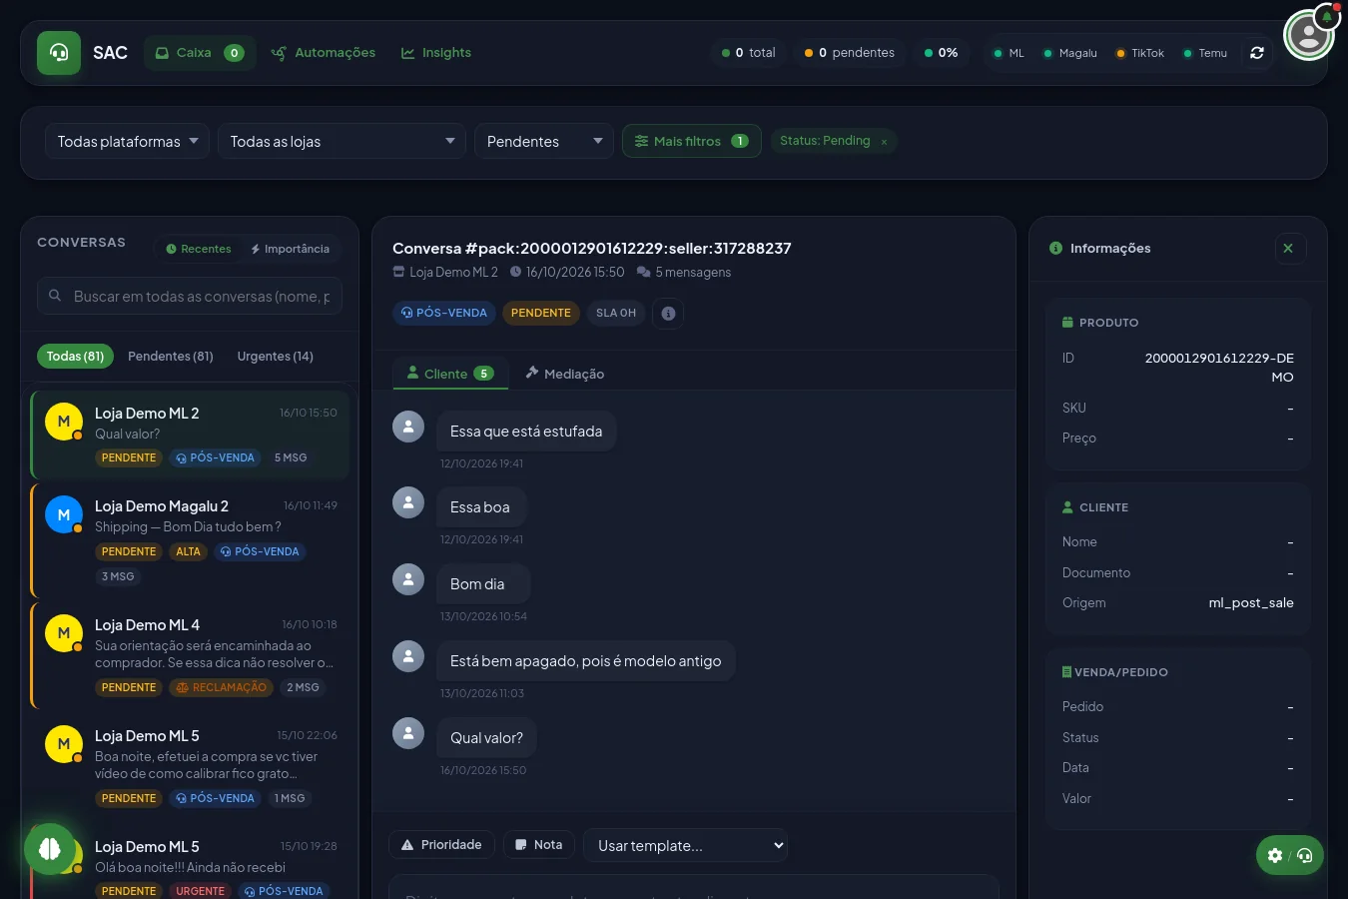Open the Usar template dropdown
The height and width of the screenshot is (899, 1348).
(x=685, y=845)
